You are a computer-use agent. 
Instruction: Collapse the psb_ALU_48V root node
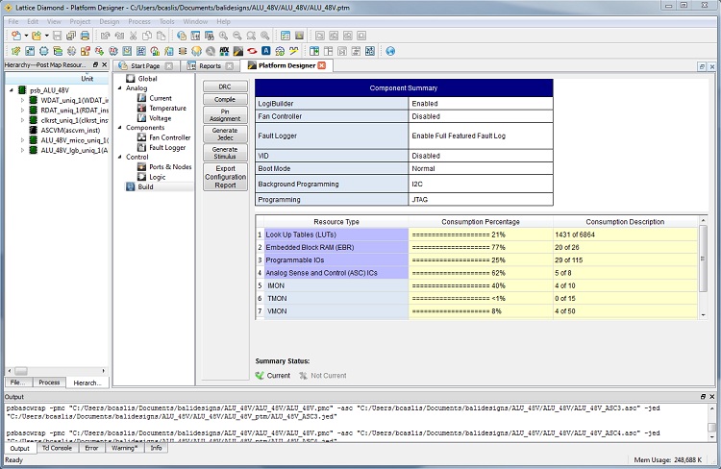[x=11, y=89]
